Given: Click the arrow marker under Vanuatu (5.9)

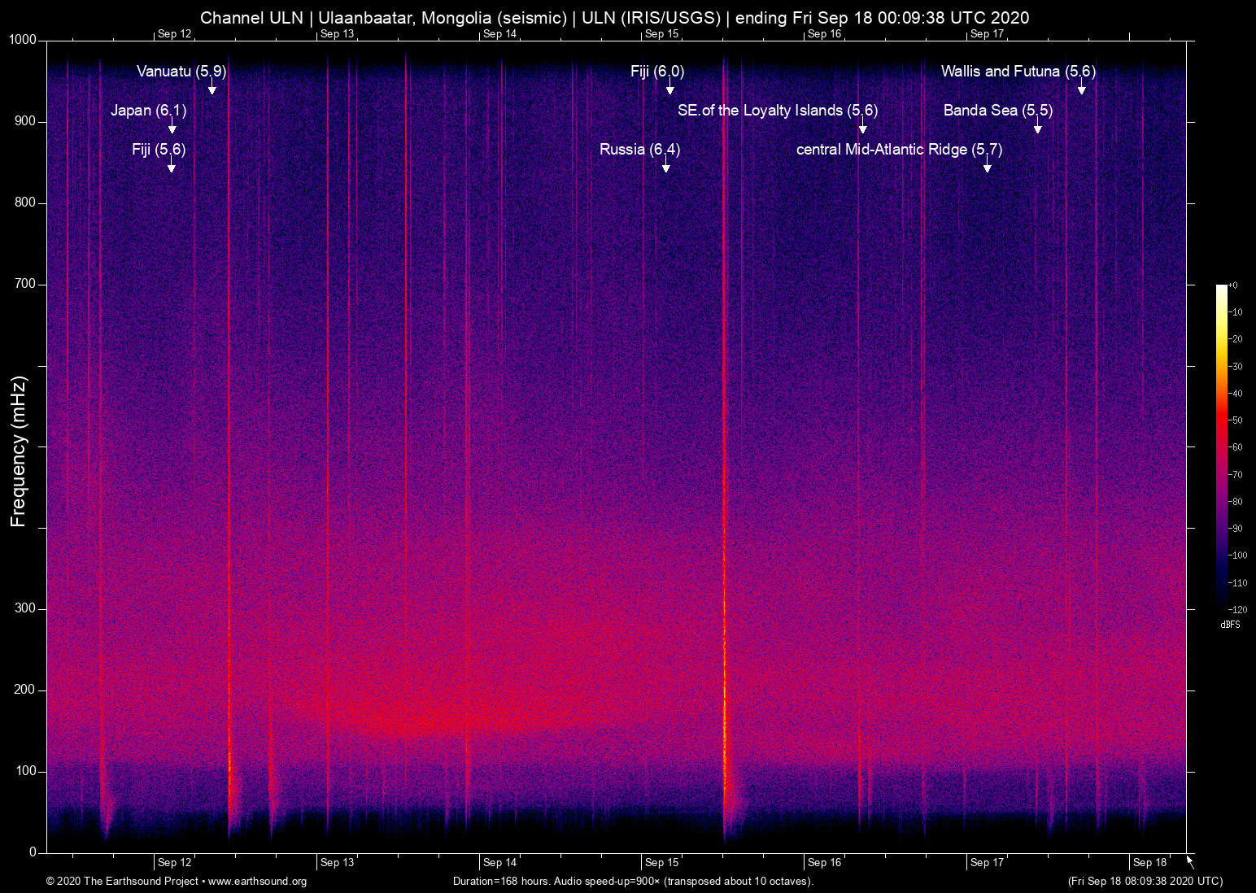Looking at the screenshot, I should point(212,87).
